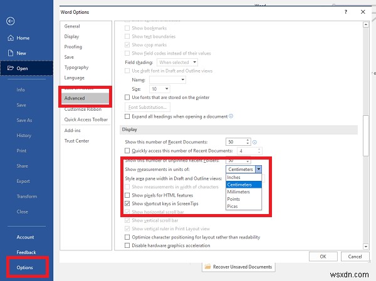Enable Use fonts stored on the printer

coord(127,97)
